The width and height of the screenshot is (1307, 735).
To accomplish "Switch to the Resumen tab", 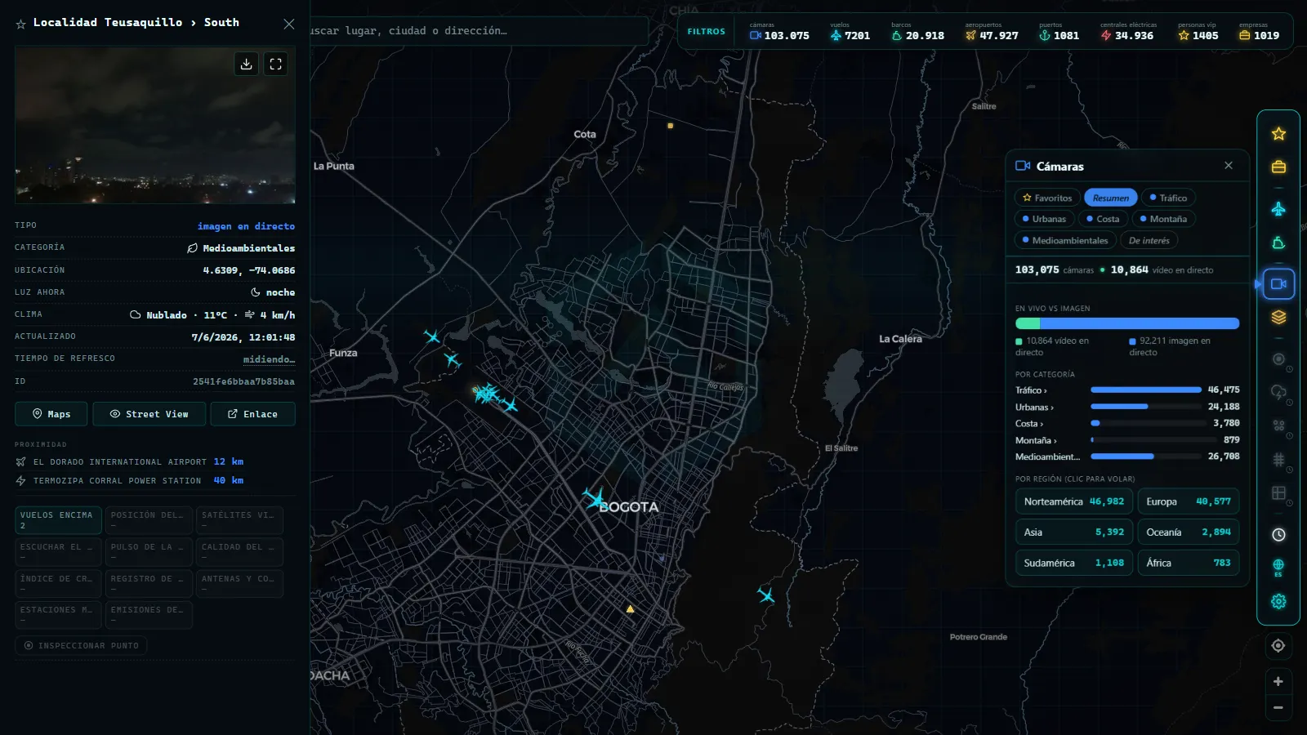I will point(1110,198).
